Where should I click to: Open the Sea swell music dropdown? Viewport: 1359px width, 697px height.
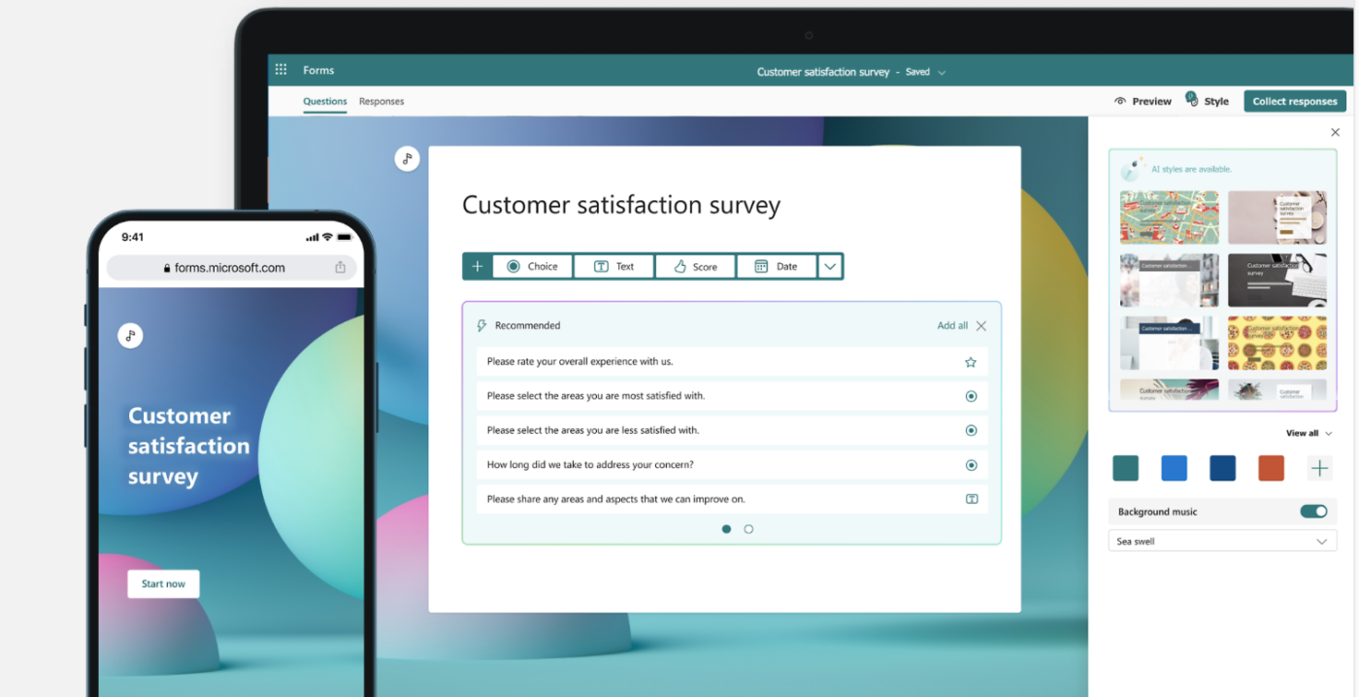click(1222, 541)
